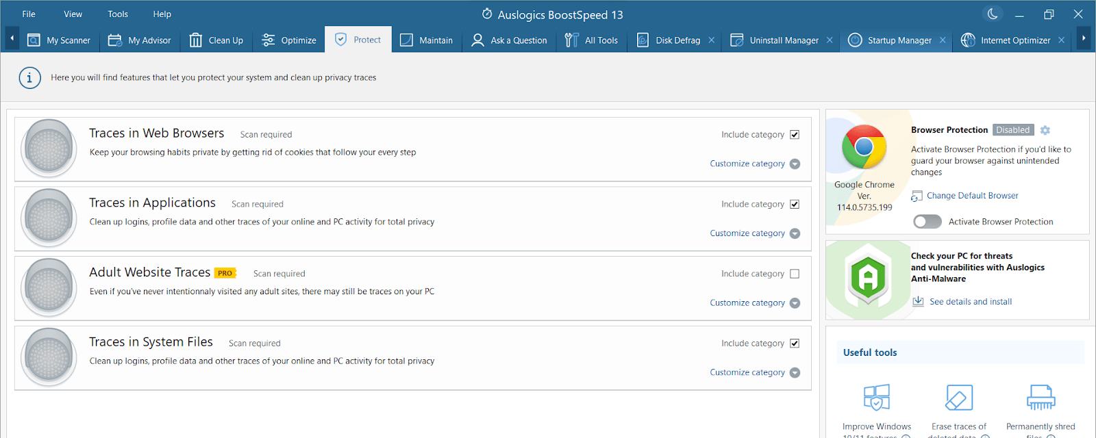
Task: Click the info icon beside the description
Action: coord(29,77)
